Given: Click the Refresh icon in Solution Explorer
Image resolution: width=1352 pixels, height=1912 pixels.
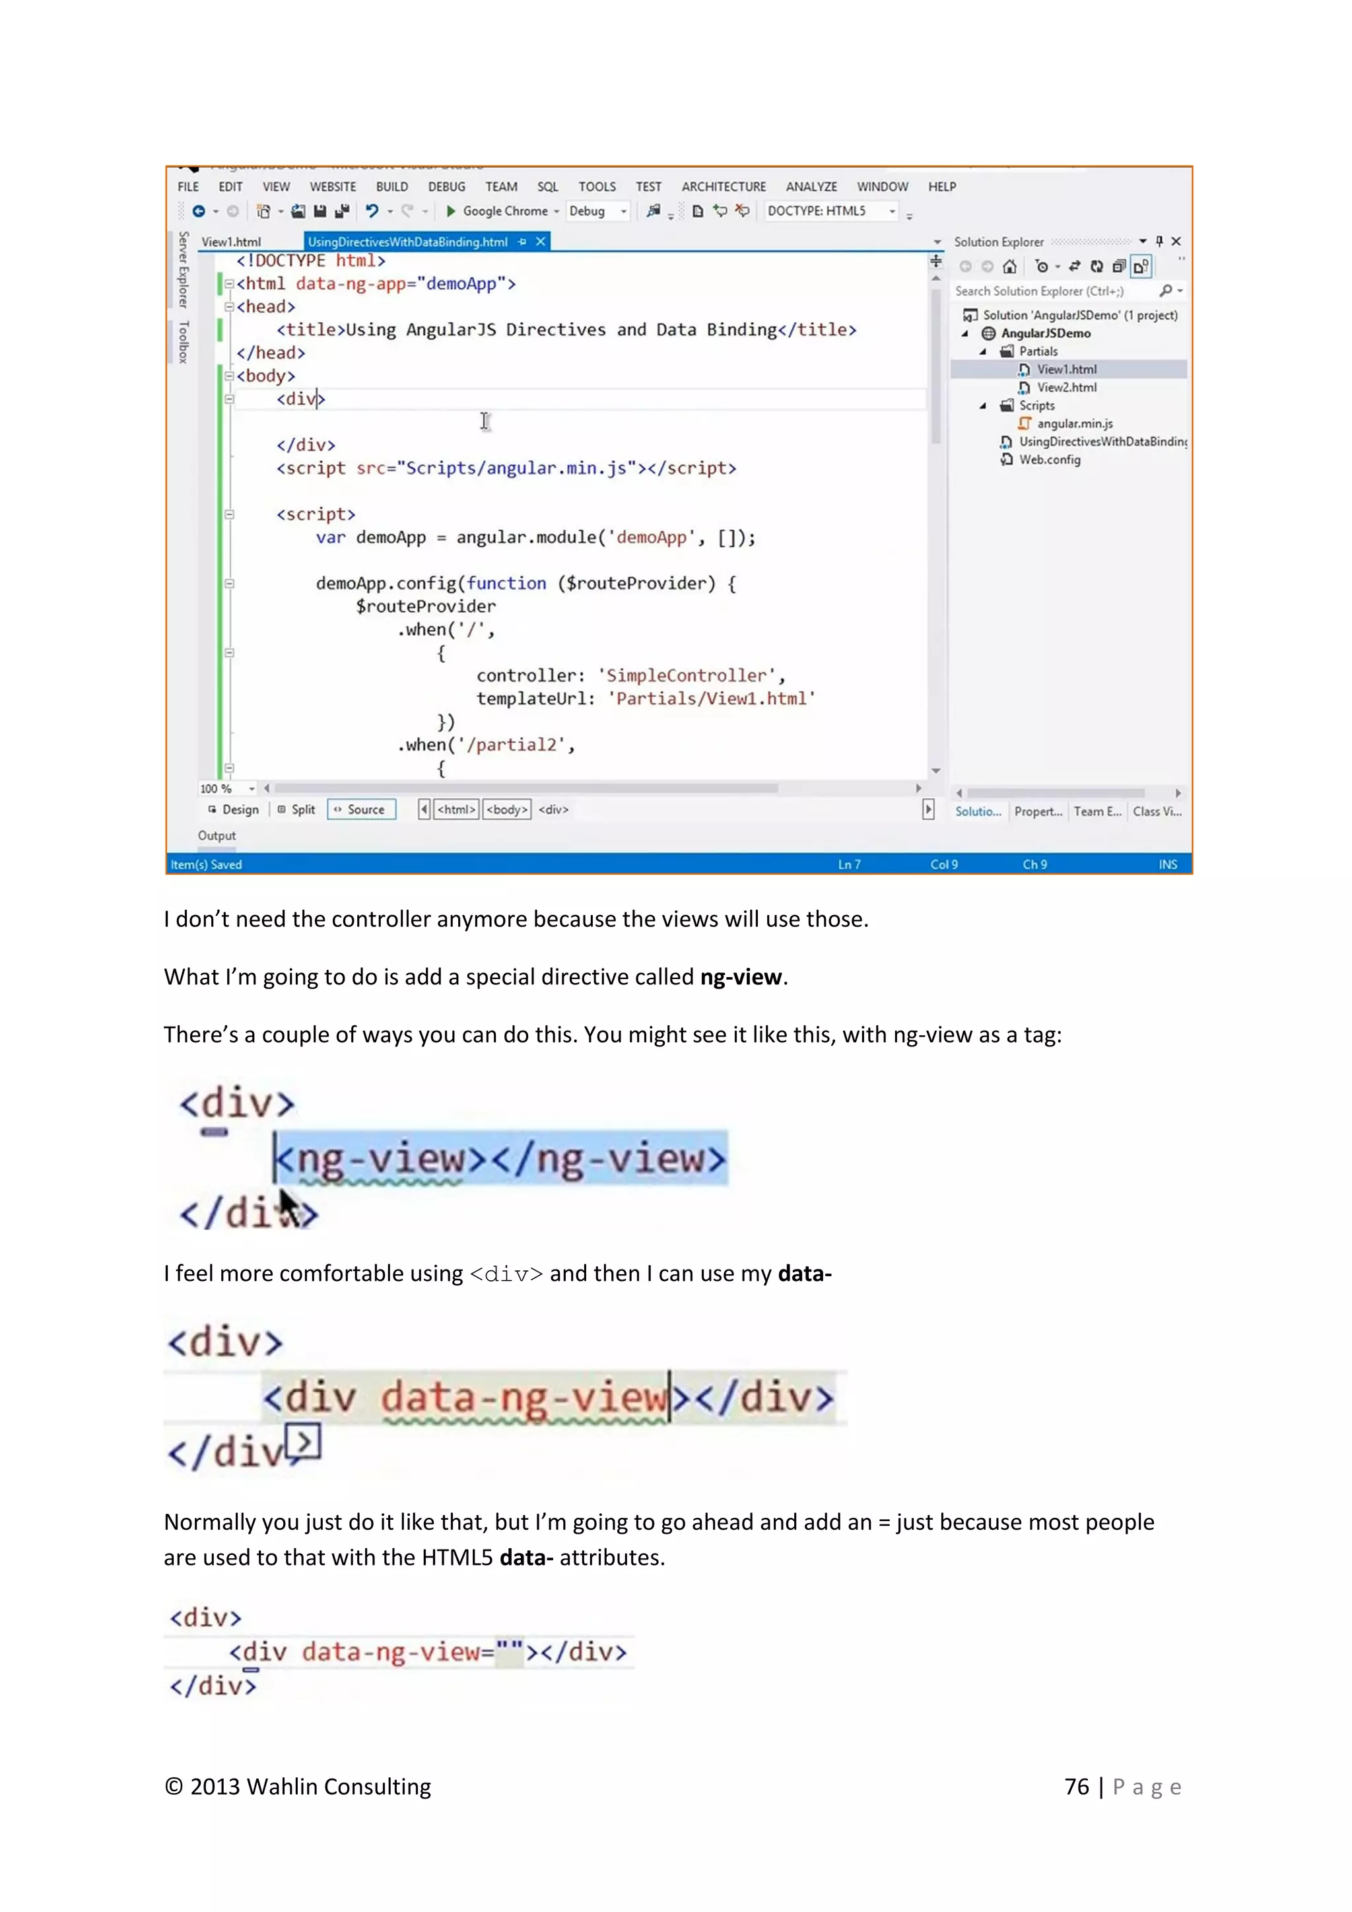Looking at the screenshot, I should [1097, 267].
